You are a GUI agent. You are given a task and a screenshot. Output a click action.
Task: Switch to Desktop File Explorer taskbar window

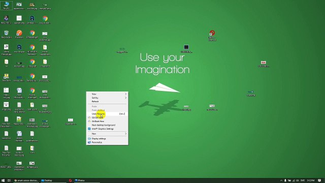[x=53, y=180]
